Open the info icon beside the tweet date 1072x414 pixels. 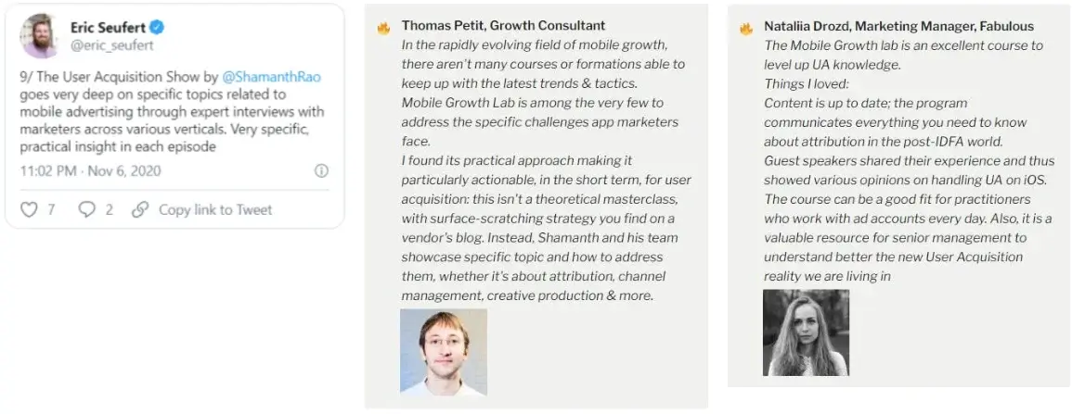321,170
